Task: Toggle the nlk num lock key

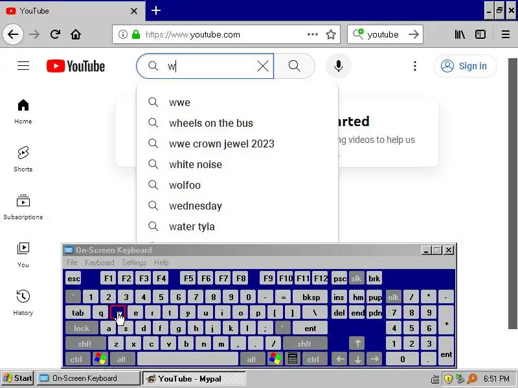Action: (394, 297)
